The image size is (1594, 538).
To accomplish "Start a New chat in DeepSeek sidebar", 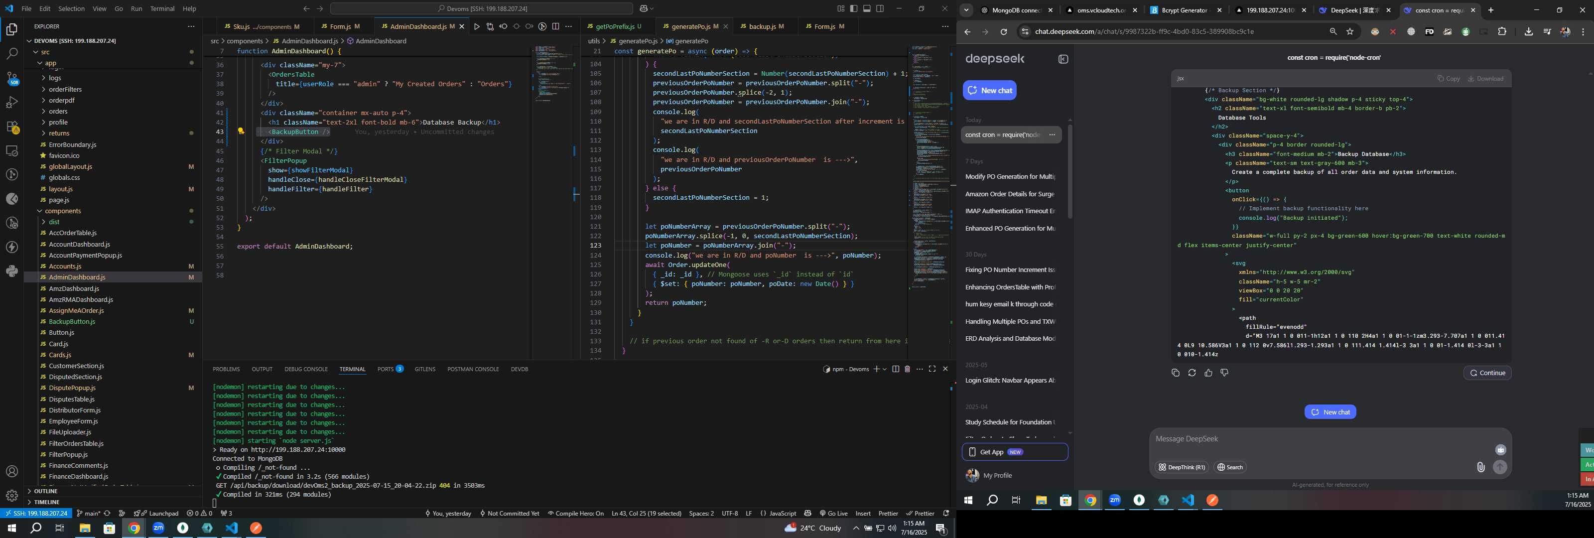I will click(989, 90).
